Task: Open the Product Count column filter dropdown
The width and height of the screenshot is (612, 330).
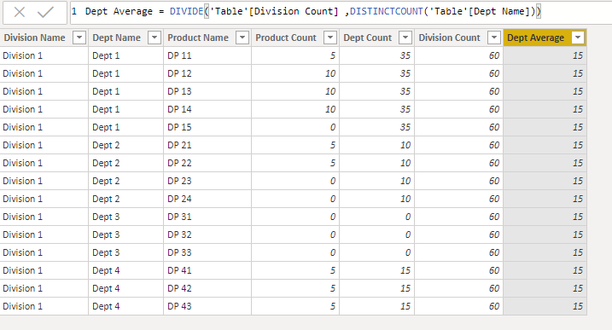Action: (330, 38)
